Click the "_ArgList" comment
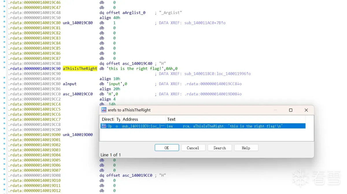The width and height of the screenshot is (347, 194). click(x=171, y=13)
